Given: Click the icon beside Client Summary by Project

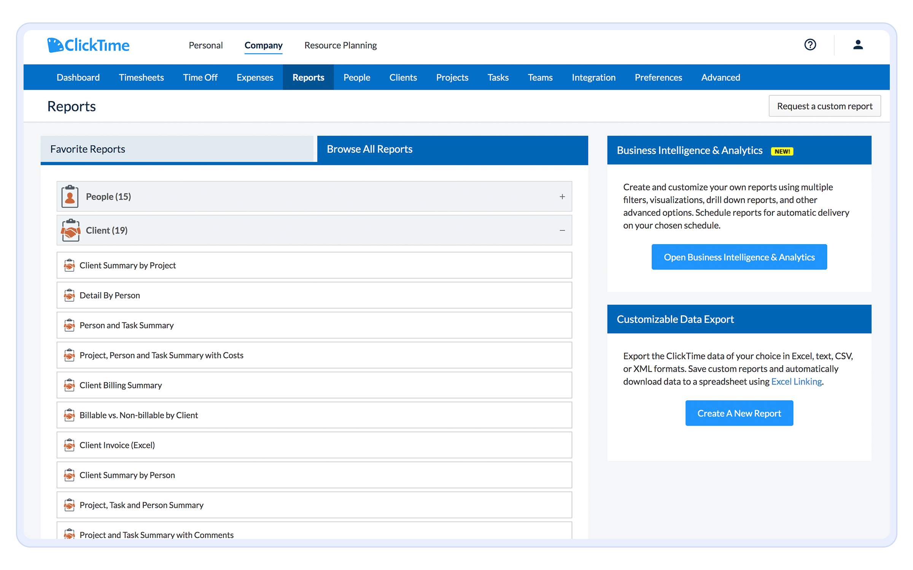Looking at the screenshot, I should [x=69, y=265].
